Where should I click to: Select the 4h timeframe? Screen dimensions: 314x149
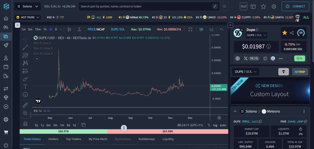(51, 29)
